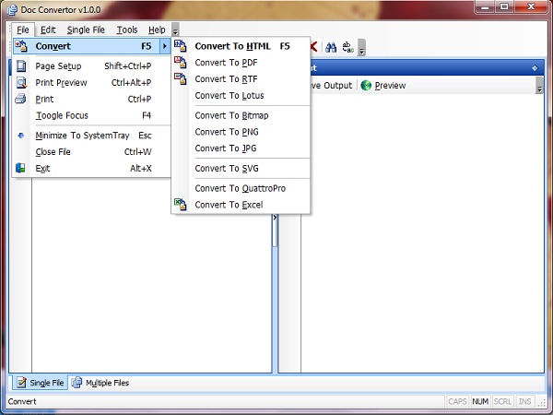Select Convert To PNG
Screen dimensions: 553x415
241,132
